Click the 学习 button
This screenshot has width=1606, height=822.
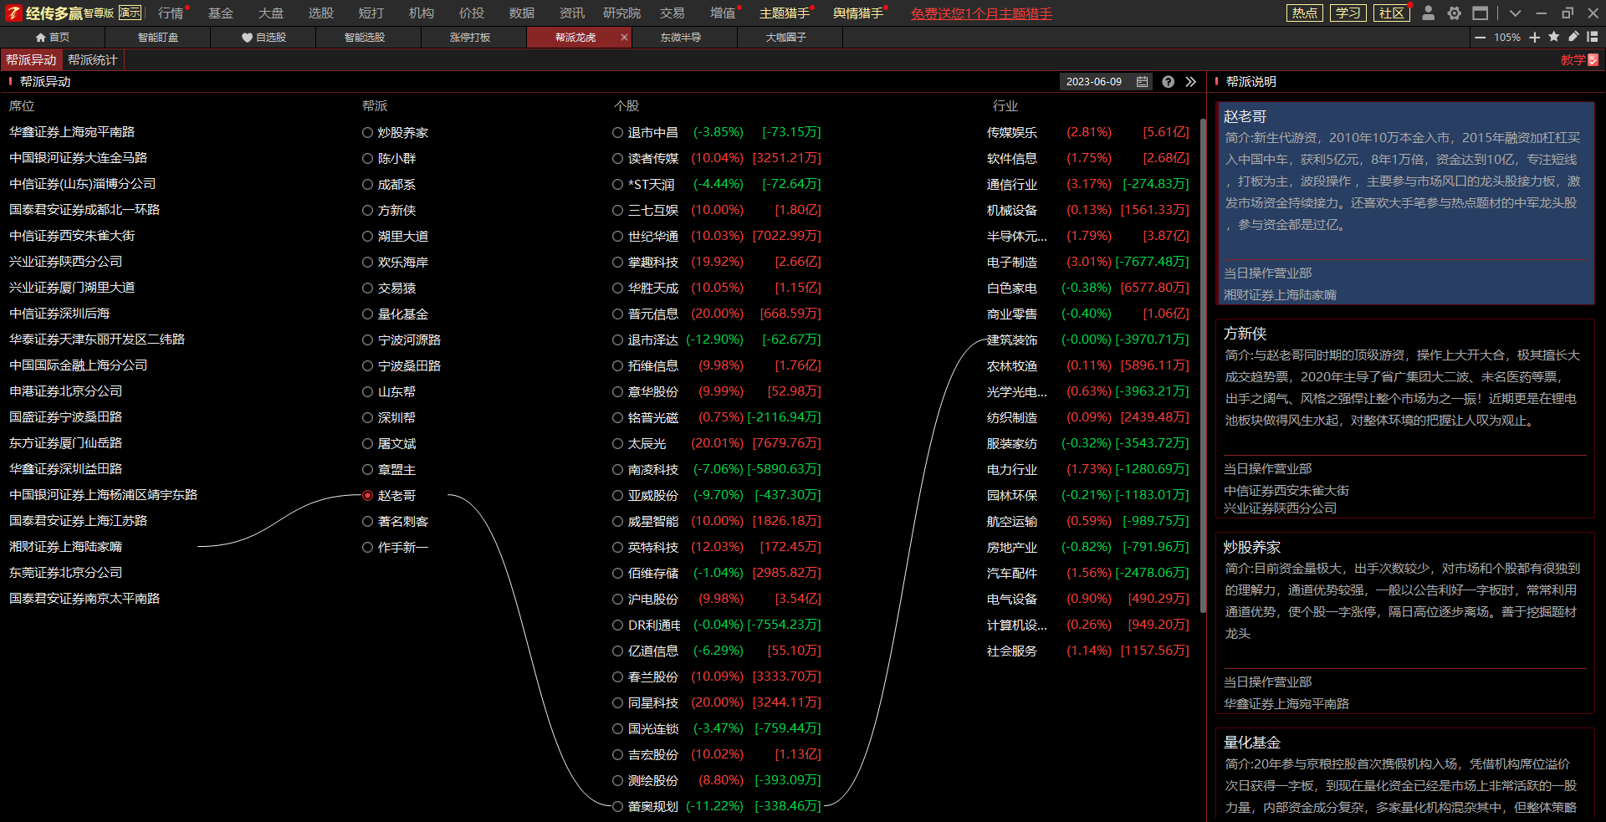(1348, 13)
